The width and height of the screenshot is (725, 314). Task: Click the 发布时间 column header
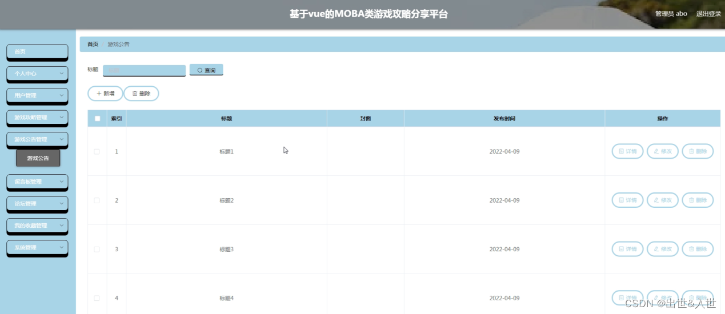[504, 119]
